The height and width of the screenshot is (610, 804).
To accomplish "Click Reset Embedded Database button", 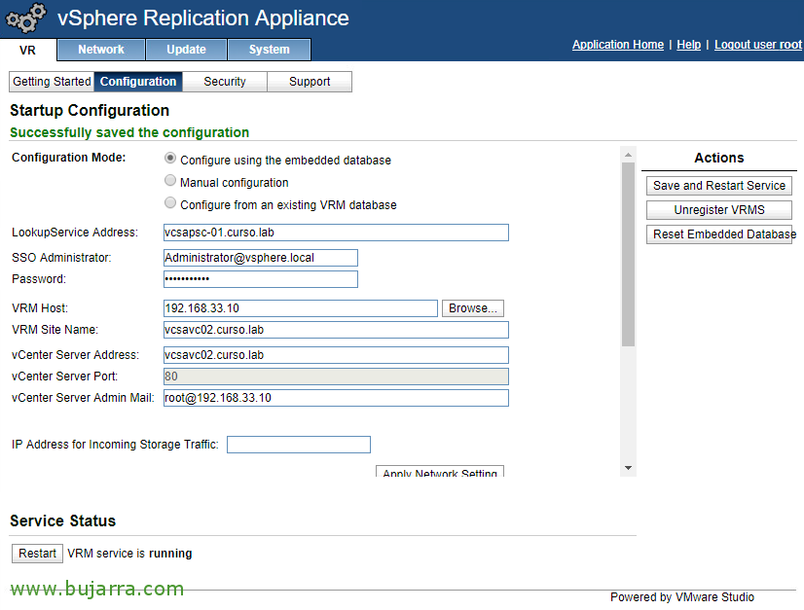I will (719, 234).
